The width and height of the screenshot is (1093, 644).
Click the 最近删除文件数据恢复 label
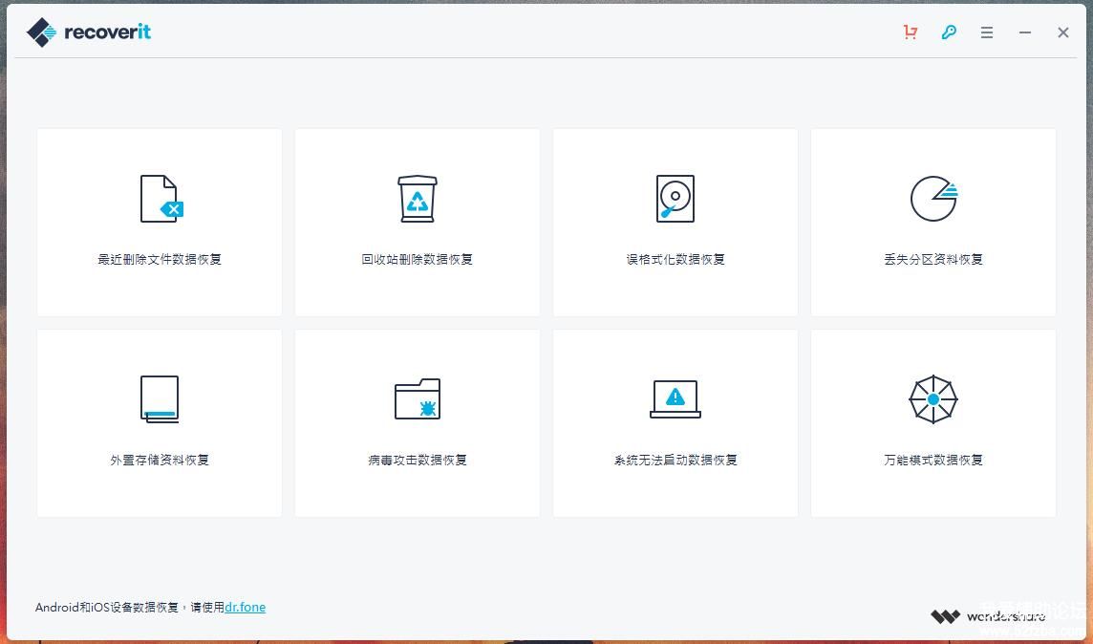160,260
